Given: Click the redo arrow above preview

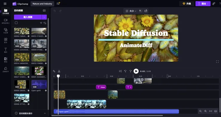Looking at the screenshot, I should point(60,11).
